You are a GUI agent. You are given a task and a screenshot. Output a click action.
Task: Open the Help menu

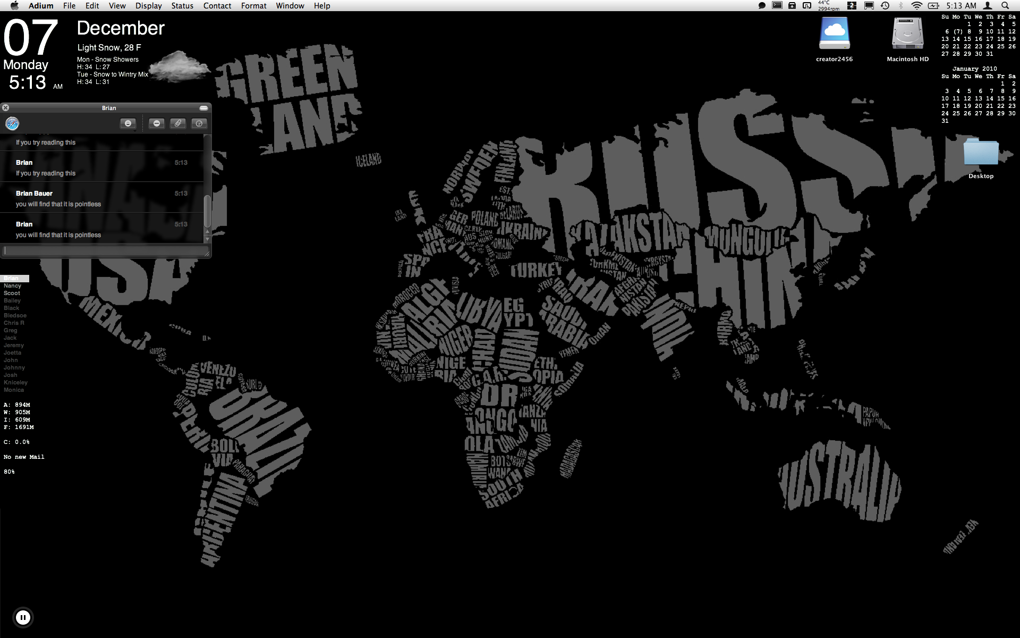(x=322, y=5)
